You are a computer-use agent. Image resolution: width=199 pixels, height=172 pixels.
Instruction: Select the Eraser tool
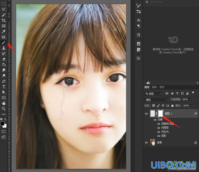click(4, 59)
